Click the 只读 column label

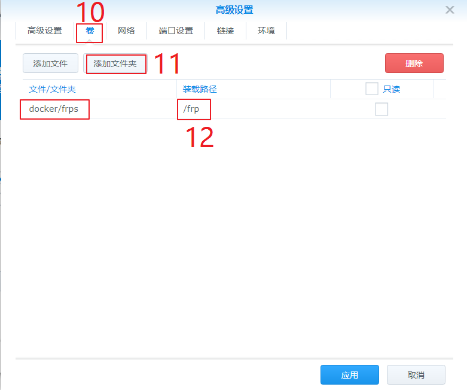click(x=391, y=89)
